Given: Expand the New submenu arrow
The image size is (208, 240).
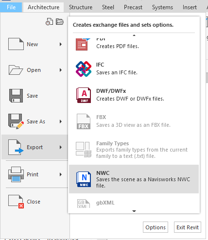Looking at the screenshot, I should point(61,44).
